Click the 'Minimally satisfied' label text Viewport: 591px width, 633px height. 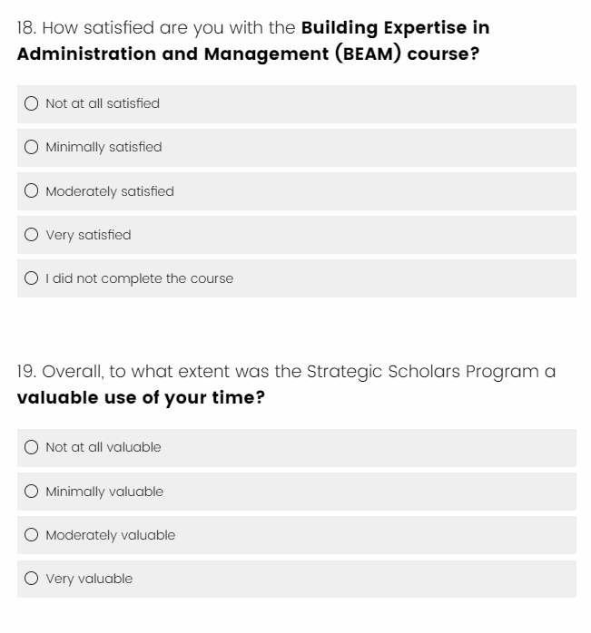point(103,148)
